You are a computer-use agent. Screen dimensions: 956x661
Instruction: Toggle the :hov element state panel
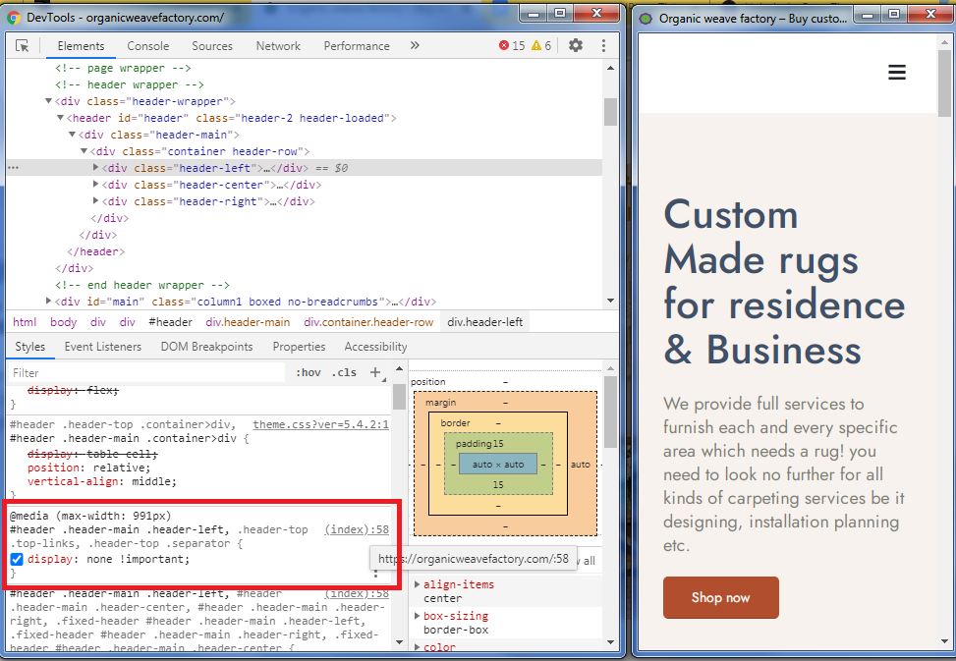pyautogui.click(x=309, y=373)
